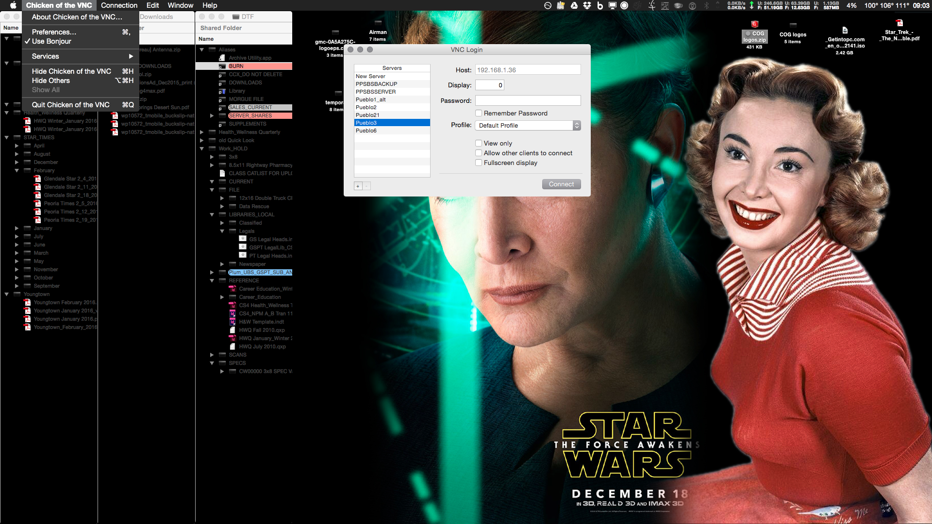Open the Apple menu icon
Screen dimensions: 932x524
(13, 5)
